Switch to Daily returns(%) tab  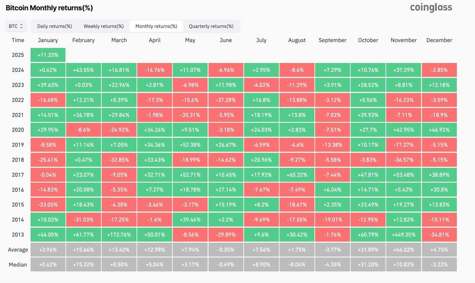click(x=55, y=26)
